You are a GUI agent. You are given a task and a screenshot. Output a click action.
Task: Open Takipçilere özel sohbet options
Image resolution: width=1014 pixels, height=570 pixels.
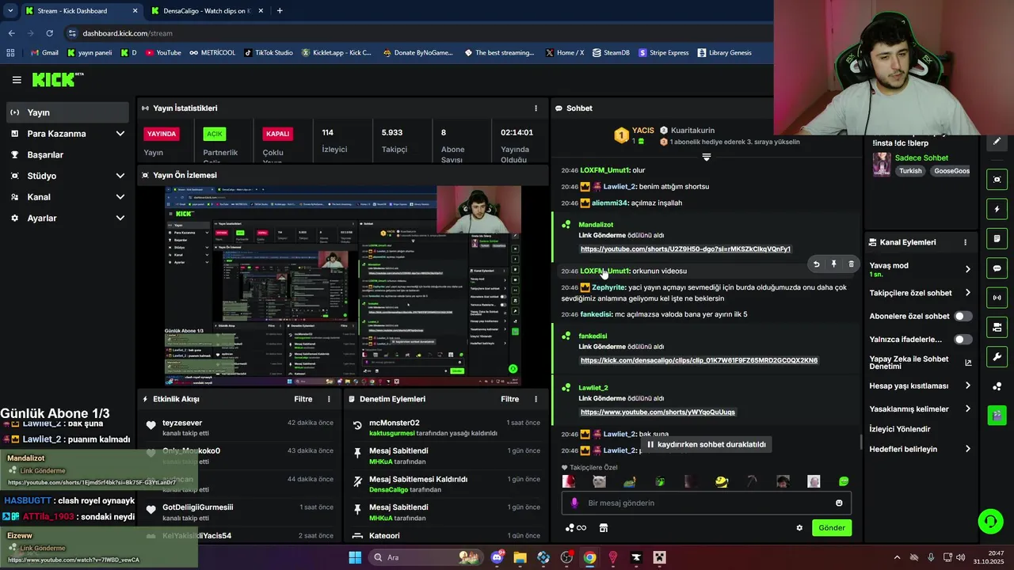[x=921, y=293]
